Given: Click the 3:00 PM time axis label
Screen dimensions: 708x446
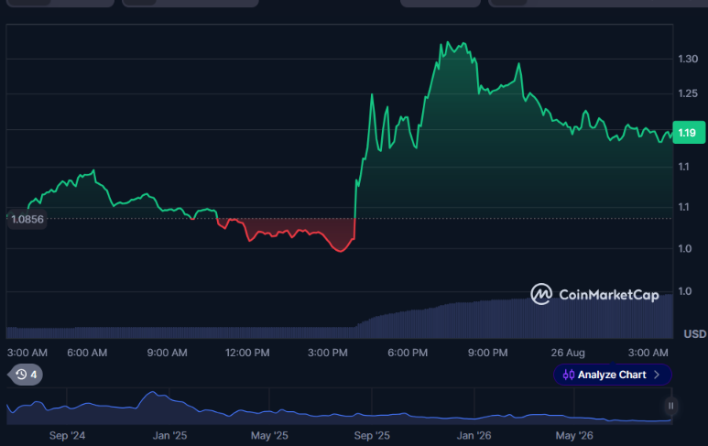Looking at the screenshot, I should coord(328,353).
